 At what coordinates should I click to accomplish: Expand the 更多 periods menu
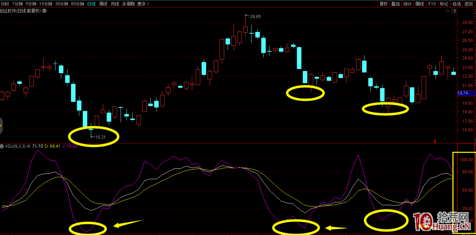pyautogui.click(x=143, y=4)
